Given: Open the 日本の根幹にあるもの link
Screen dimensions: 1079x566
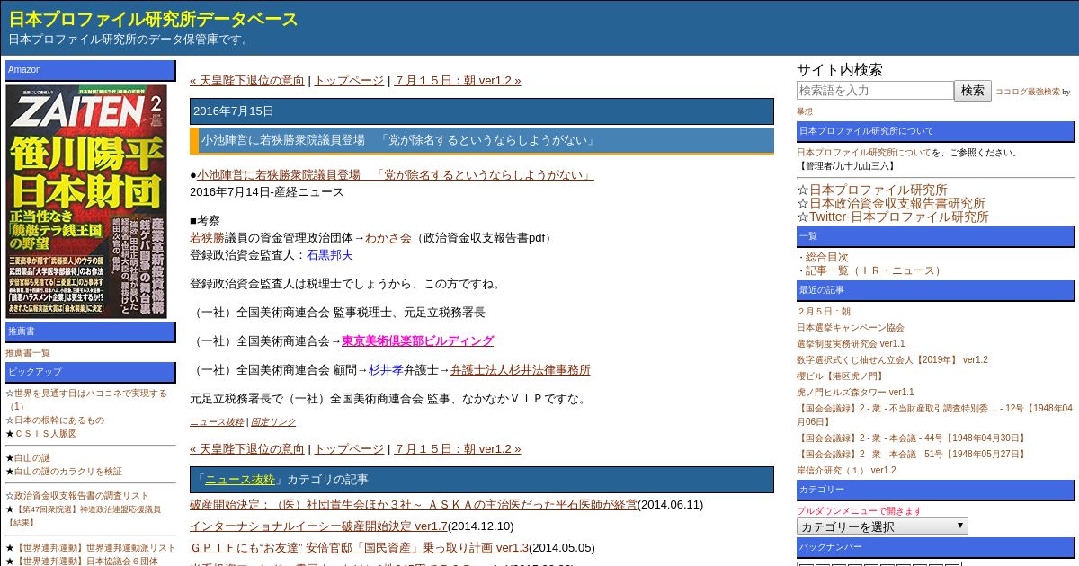Looking at the screenshot, I should tap(59, 420).
